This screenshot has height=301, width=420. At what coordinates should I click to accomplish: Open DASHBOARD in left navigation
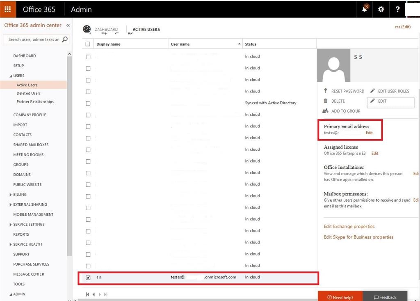pos(24,56)
